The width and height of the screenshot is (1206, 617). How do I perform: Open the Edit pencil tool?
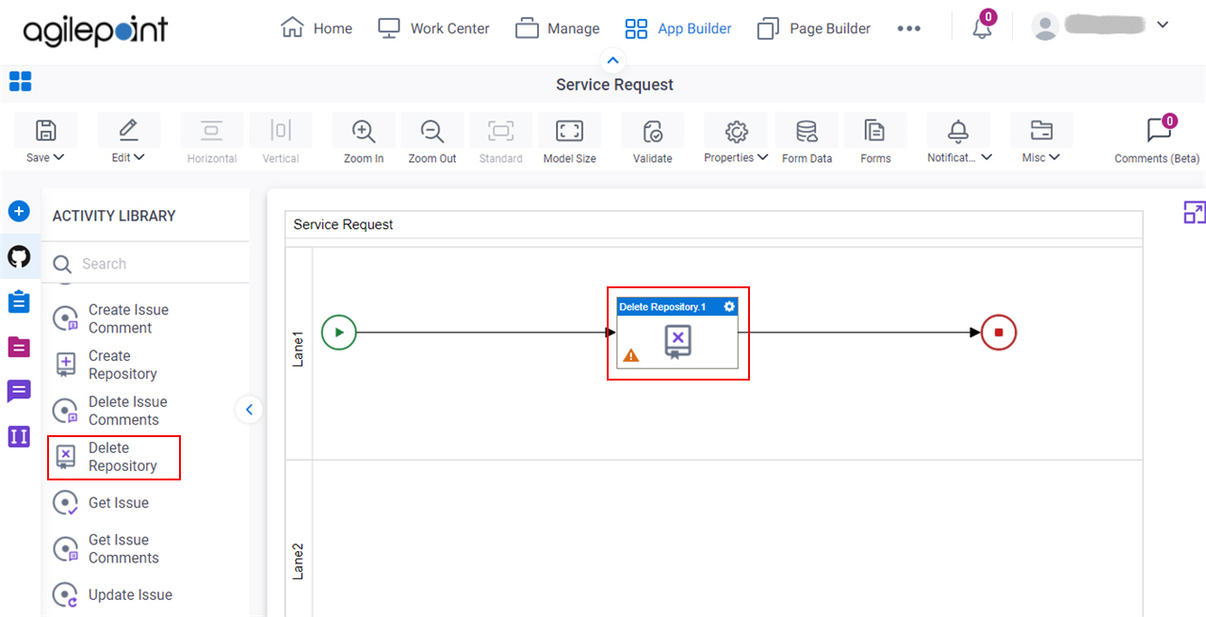(129, 130)
